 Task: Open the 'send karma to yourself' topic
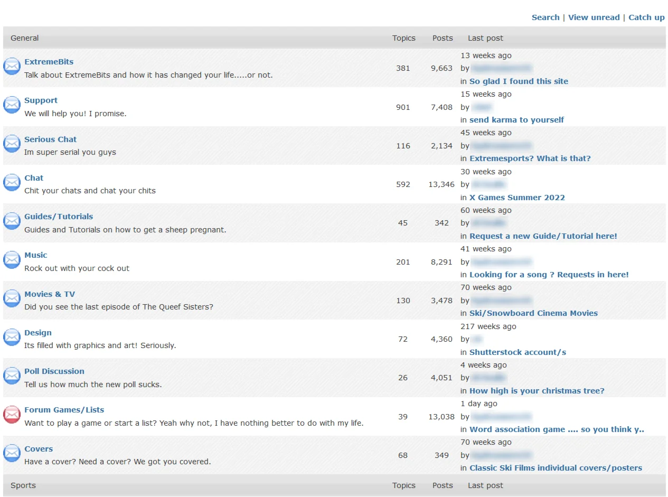(x=516, y=120)
